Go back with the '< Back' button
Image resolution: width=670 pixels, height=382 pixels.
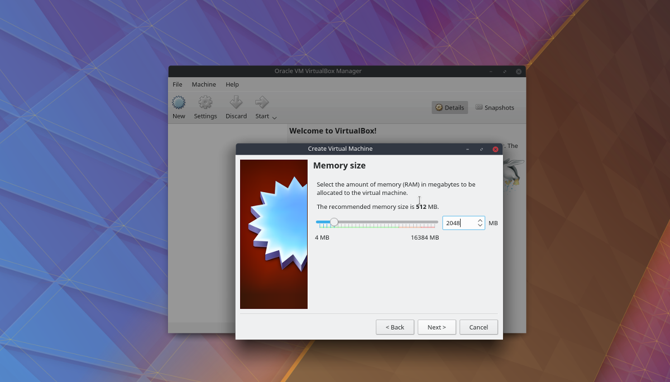pos(395,327)
